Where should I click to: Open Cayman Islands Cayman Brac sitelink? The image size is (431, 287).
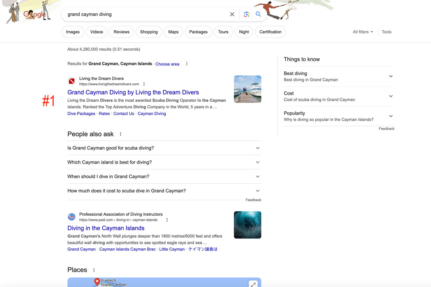[127, 249]
